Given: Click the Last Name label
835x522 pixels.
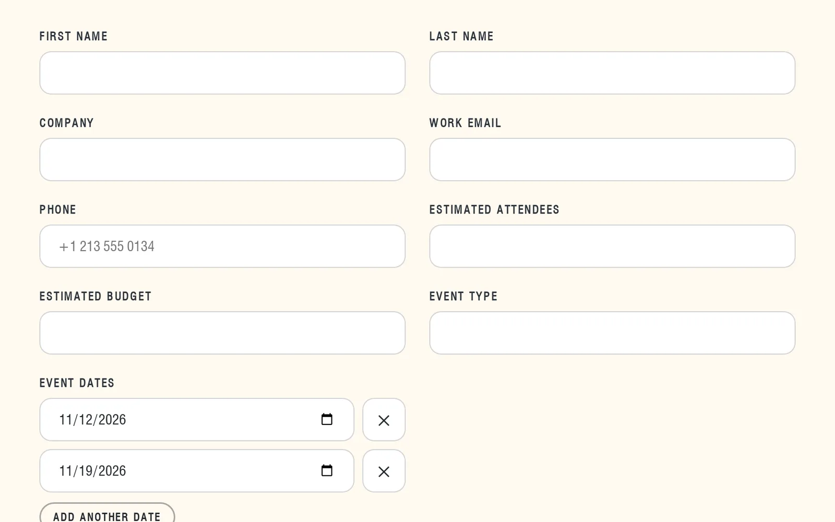Looking at the screenshot, I should tap(461, 37).
